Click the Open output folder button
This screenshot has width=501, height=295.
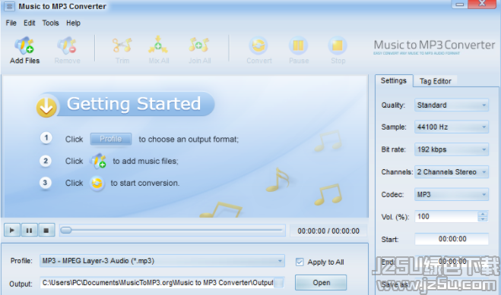[321, 283]
